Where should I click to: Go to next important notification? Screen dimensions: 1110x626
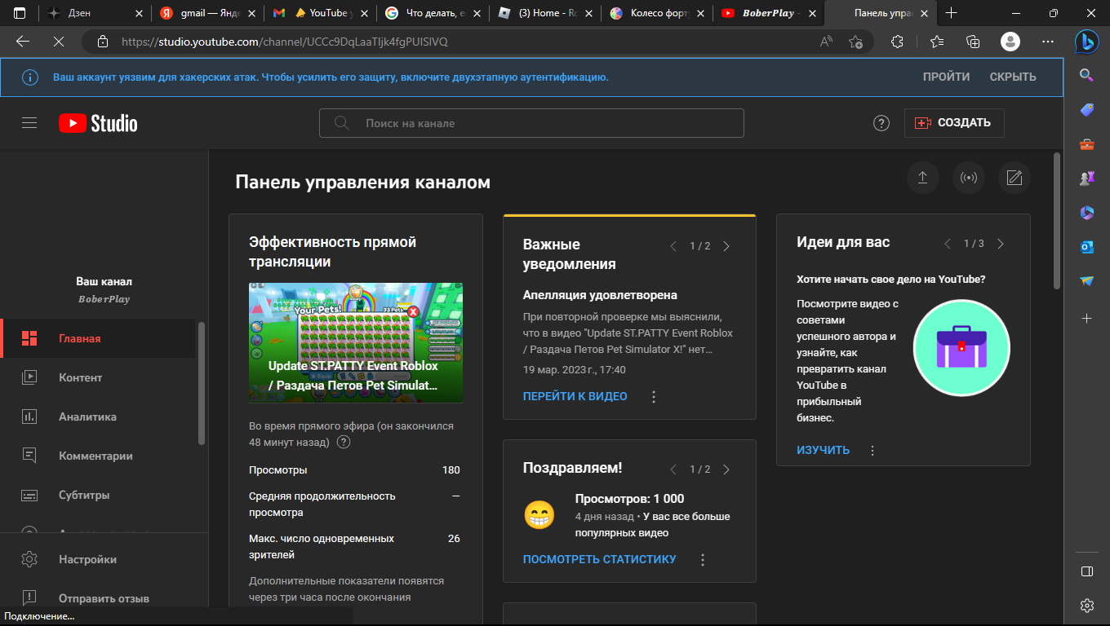click(x=726, y=246)
